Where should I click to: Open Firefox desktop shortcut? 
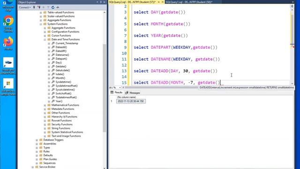coord(8,43)
